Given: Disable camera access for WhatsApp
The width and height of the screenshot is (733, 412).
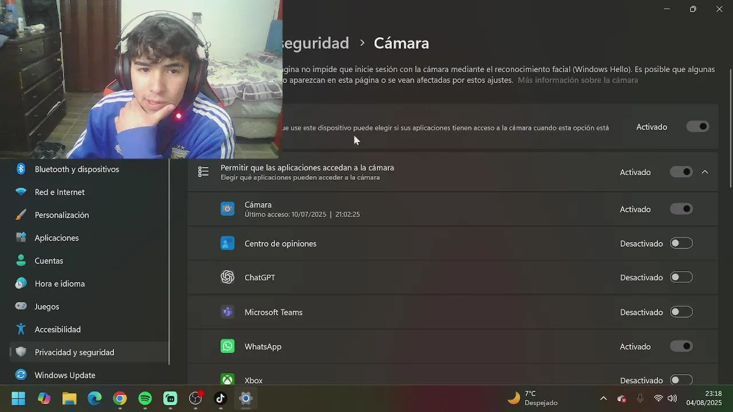Looking at the screenshot, I should tap(681, 346).
